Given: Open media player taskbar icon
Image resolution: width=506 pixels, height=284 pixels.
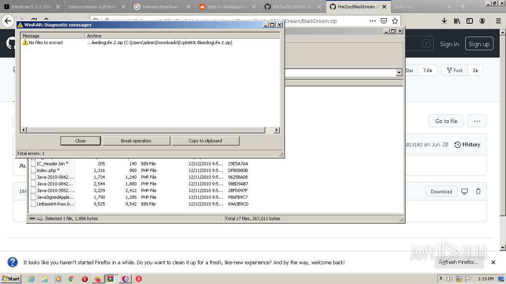Looking at the screenshot, I should tap(58, 279).
